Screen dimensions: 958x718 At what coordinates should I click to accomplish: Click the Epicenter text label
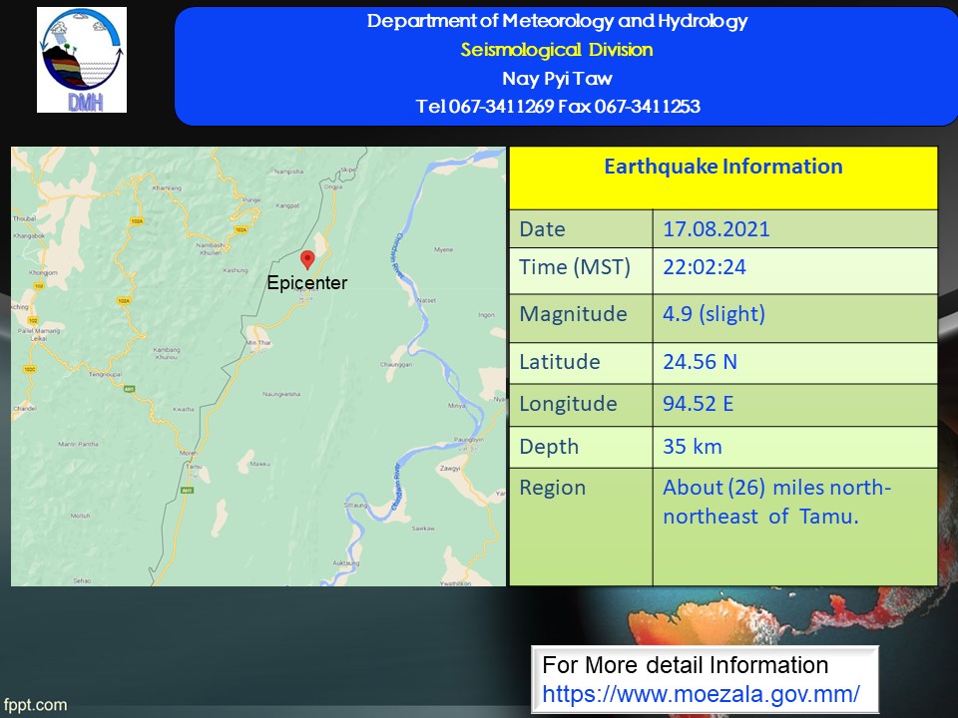point(307,283)
